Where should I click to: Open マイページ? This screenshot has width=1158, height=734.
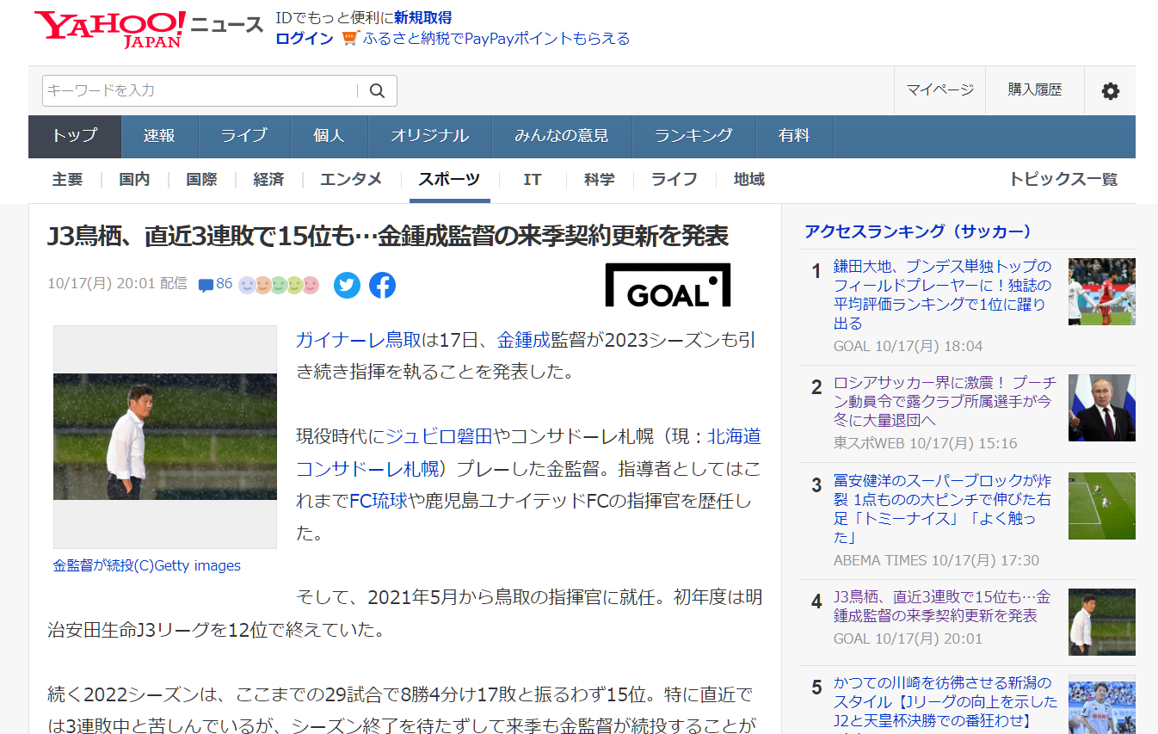(x=940, y=89)
